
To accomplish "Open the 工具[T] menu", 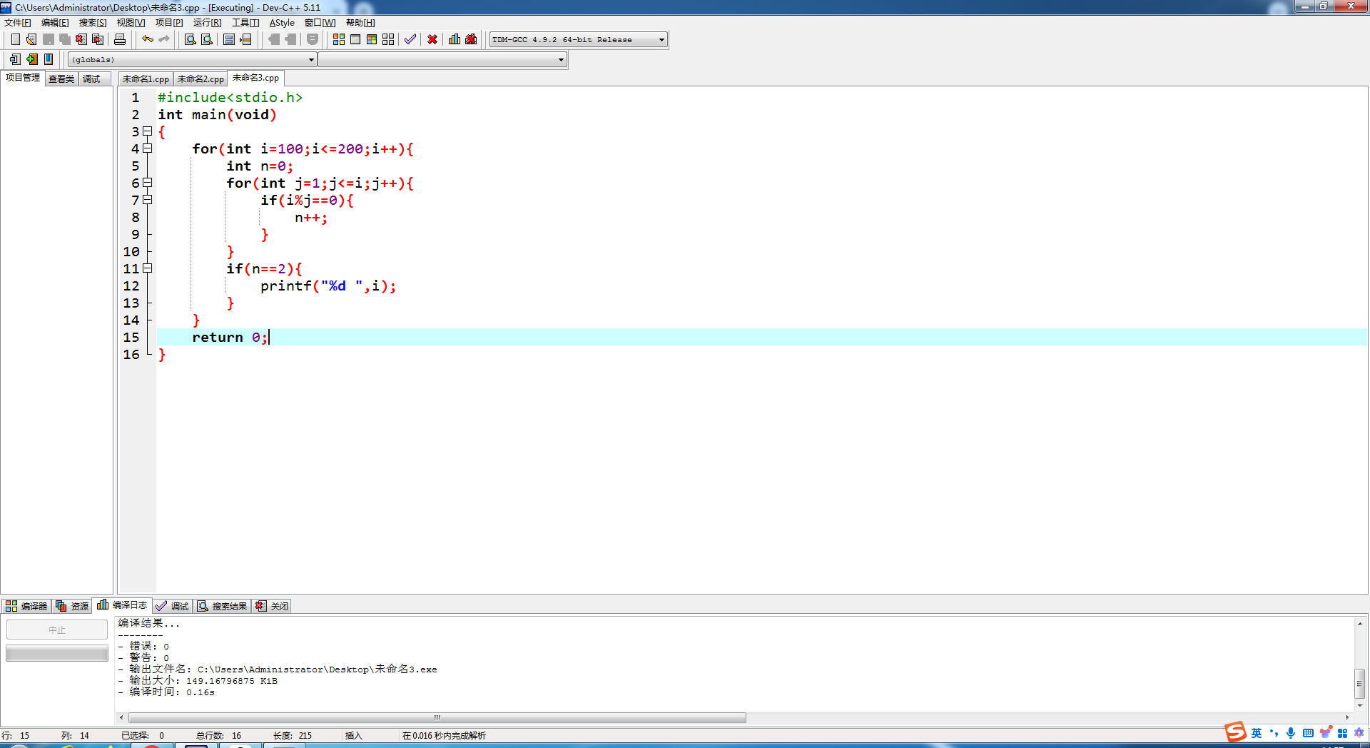I will click(x=245, y=23).
